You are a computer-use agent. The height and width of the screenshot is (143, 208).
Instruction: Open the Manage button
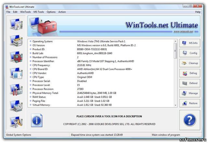click(x=190, y=93)
